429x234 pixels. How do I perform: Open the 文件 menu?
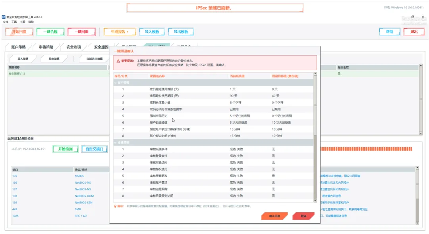coord(6,22)
